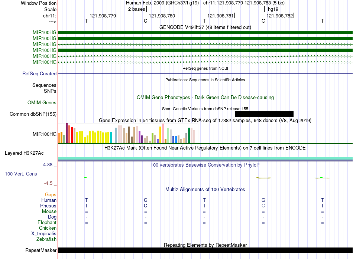Click the OMIM Genes label
Screen dimensions: 353x259
click(x=42, y=102)
